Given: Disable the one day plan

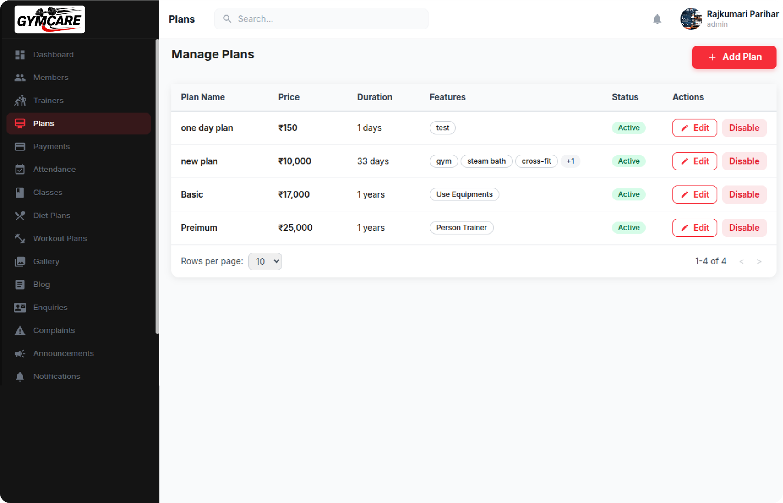Looking at the screenshot, I should click(x=744, y=128).
